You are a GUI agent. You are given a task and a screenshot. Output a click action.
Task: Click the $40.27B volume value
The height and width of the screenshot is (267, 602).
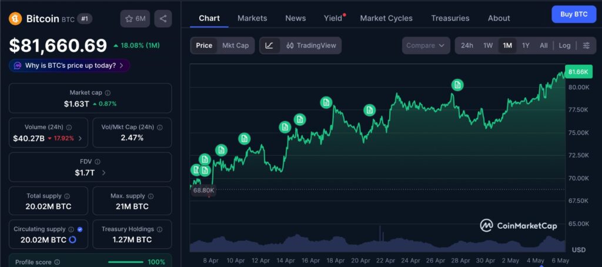(29, 138)
